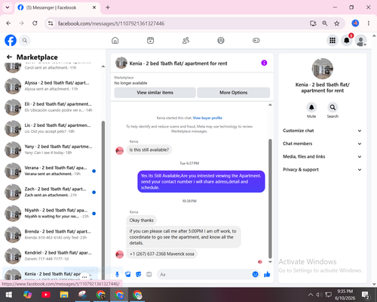Search in conversation magnifier icon
Screen dimensions: 377x302
(333, 107)
